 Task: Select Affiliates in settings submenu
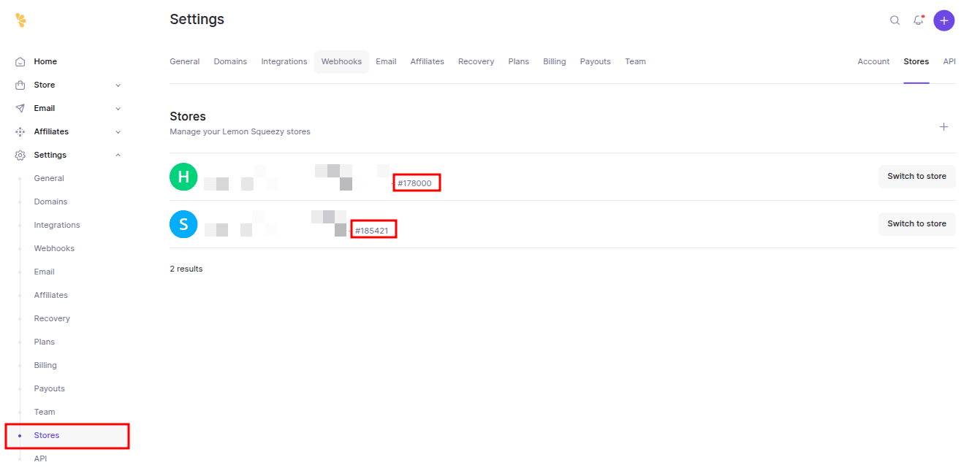tap(51, 296)
